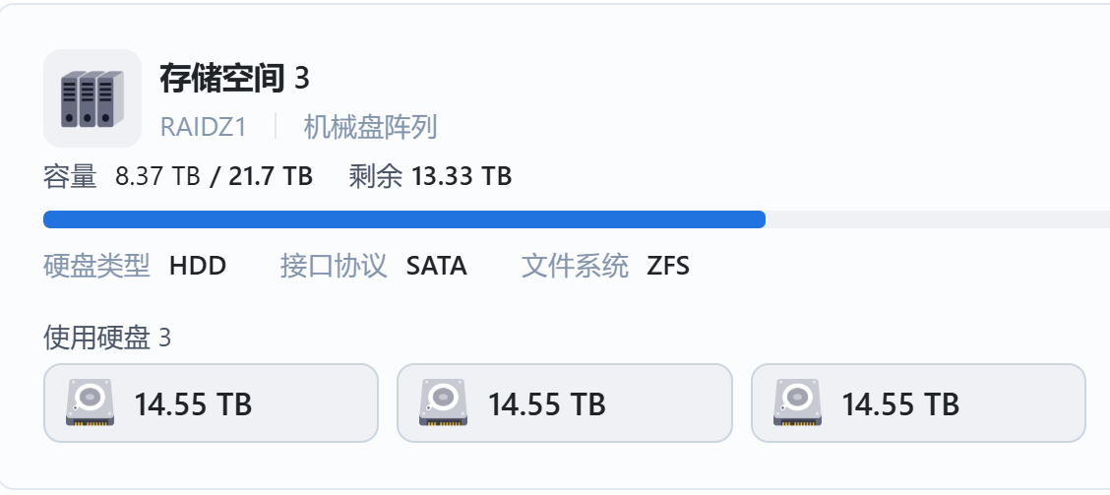Select the second 14.55 TB disk card

[564, 403]
